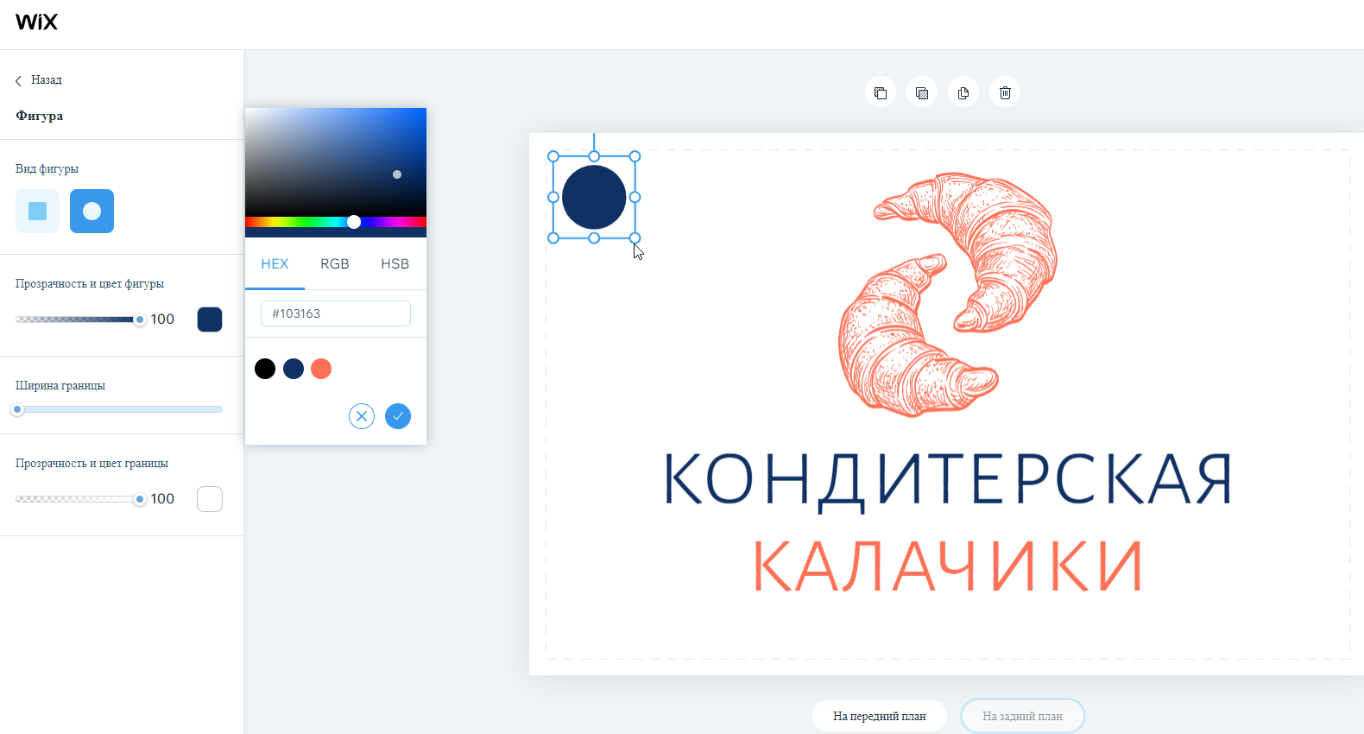
Task: Adjust the border opacity slider
Action: (79, 499)
